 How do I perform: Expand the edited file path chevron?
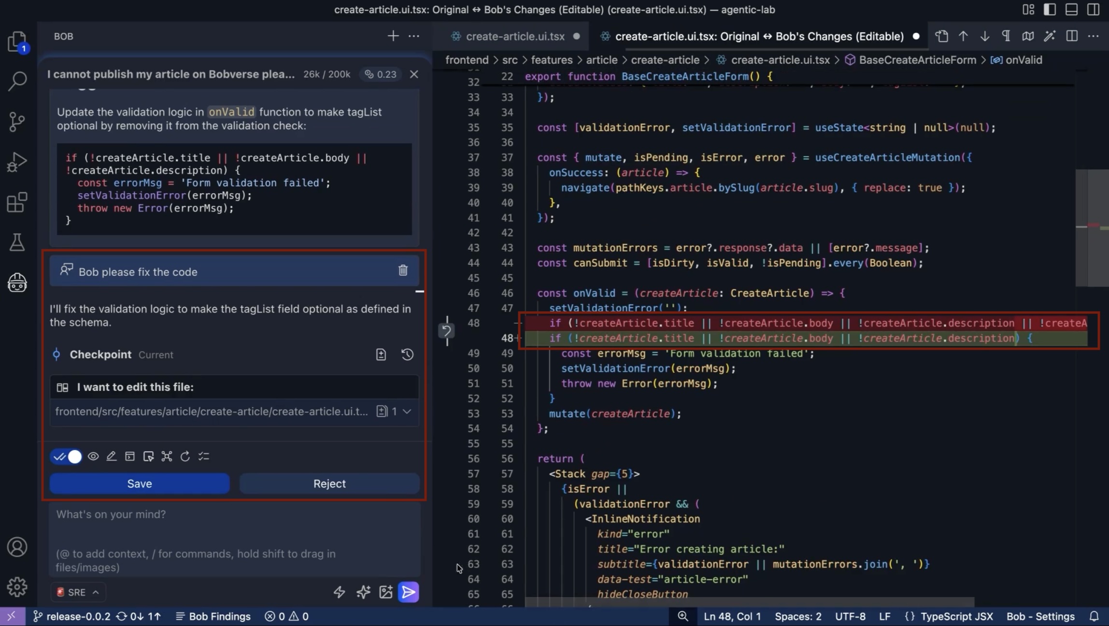click(407, 412)
